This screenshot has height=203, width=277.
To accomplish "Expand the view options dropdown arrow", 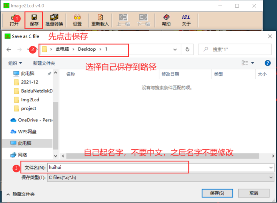I will [x=253, y=63].
